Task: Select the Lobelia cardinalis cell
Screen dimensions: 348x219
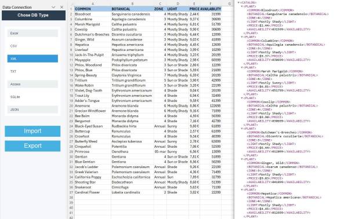Action: [132, 192]
